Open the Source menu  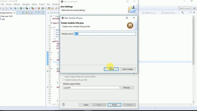9,4
